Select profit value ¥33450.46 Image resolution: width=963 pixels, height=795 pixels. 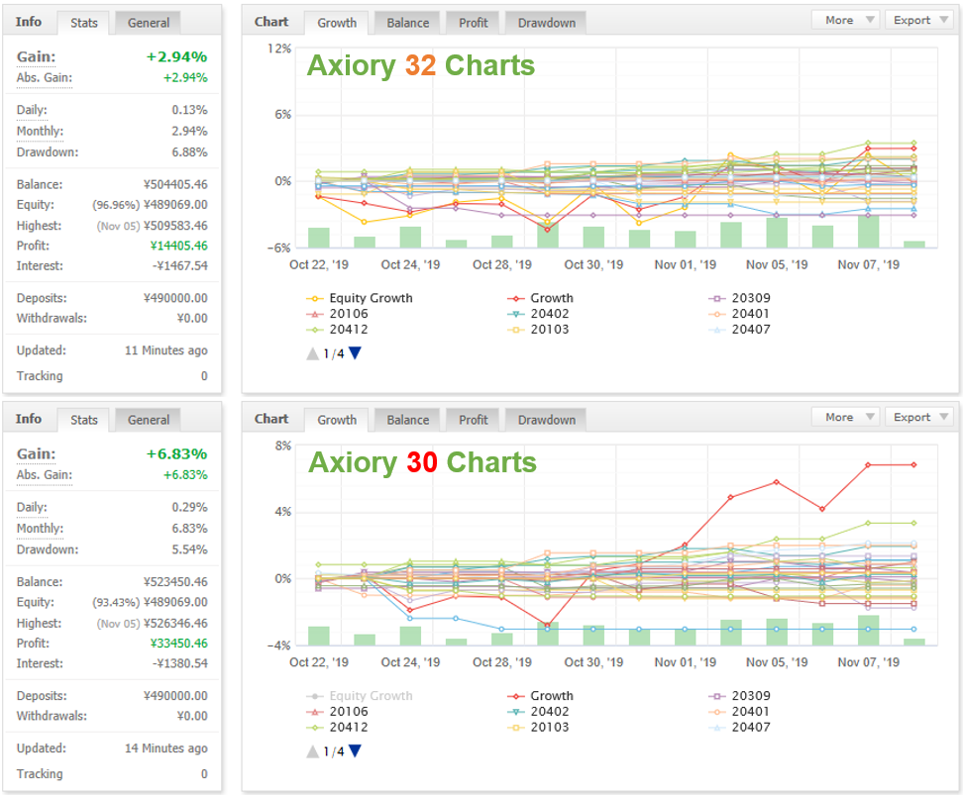[x=178, y=644]
